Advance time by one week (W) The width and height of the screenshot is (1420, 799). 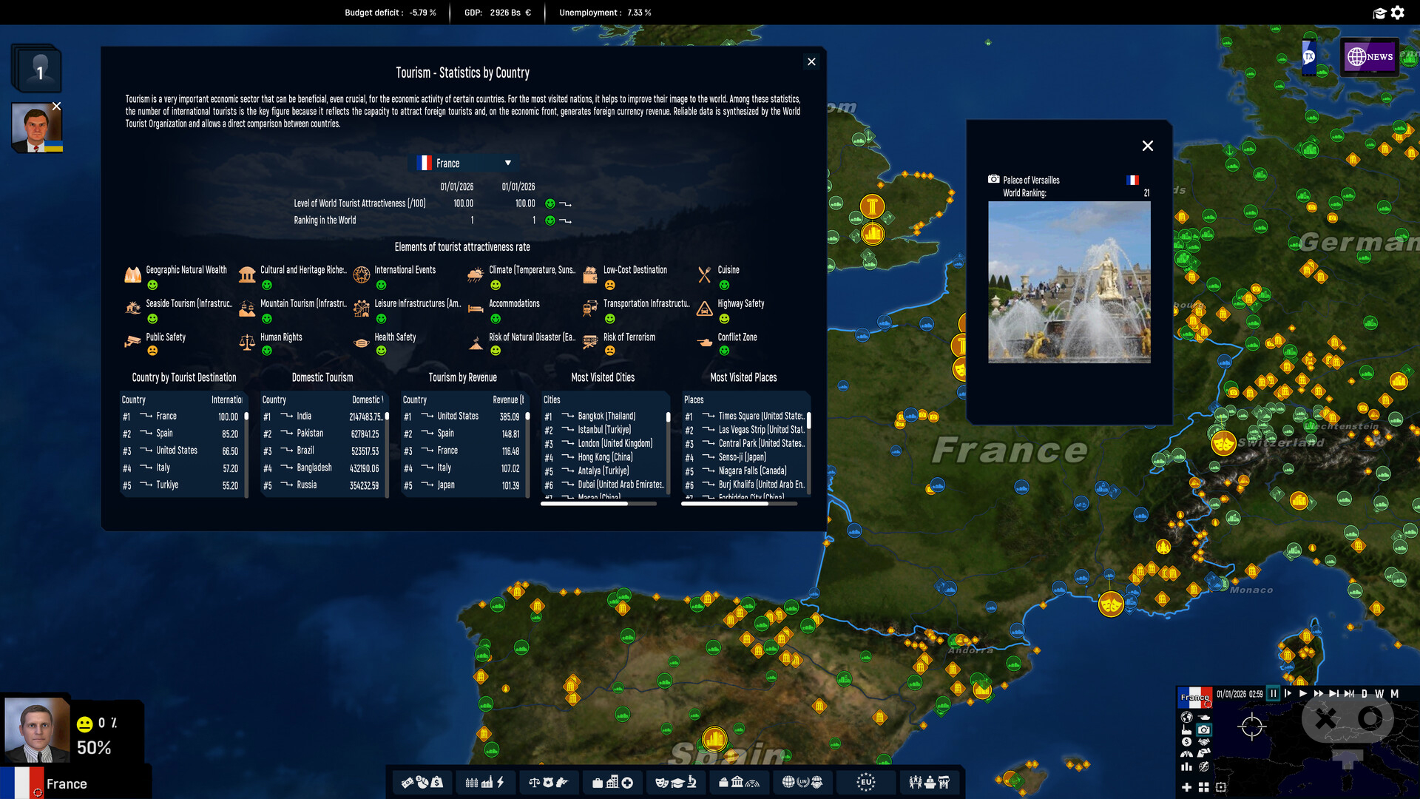click(1379, 694)
